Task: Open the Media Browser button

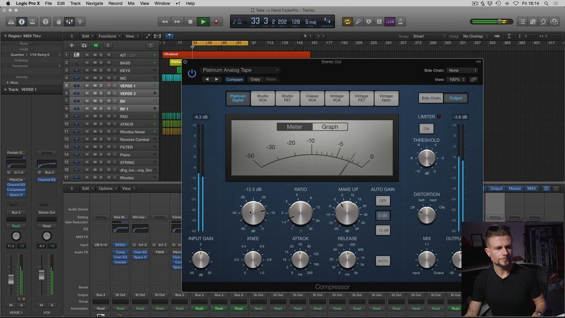Action: [x=554, y=22]
